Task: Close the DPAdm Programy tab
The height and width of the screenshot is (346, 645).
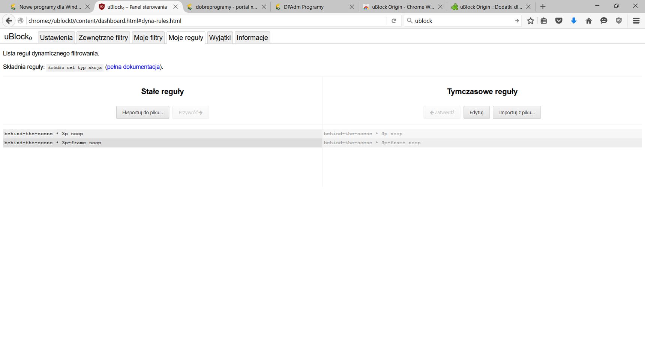Action: (352, 7)
